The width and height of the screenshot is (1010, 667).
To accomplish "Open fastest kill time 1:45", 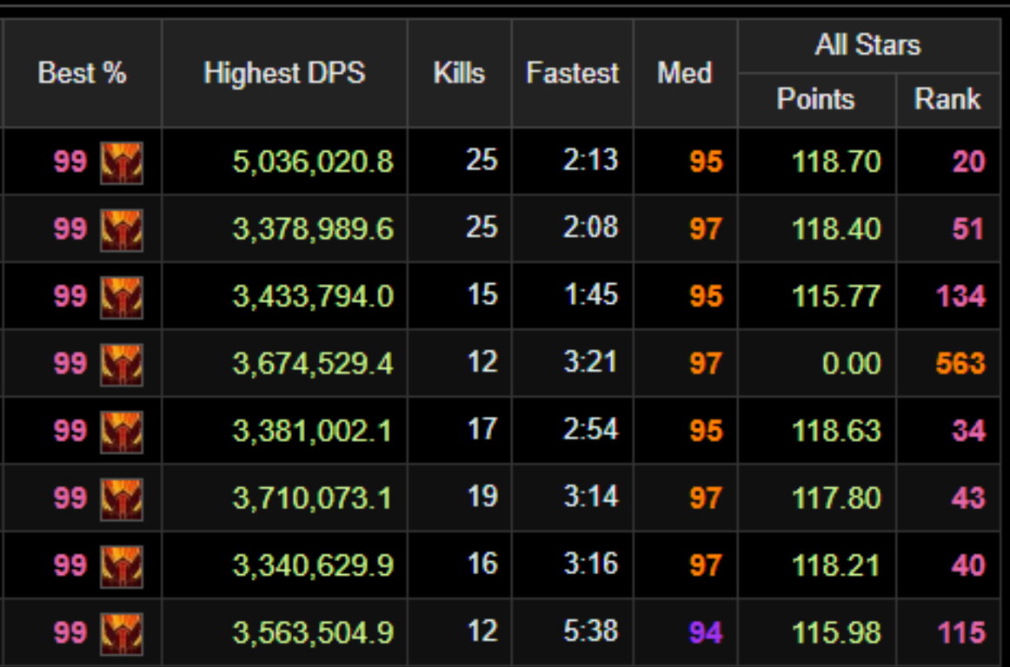I will tap(590, 295).
